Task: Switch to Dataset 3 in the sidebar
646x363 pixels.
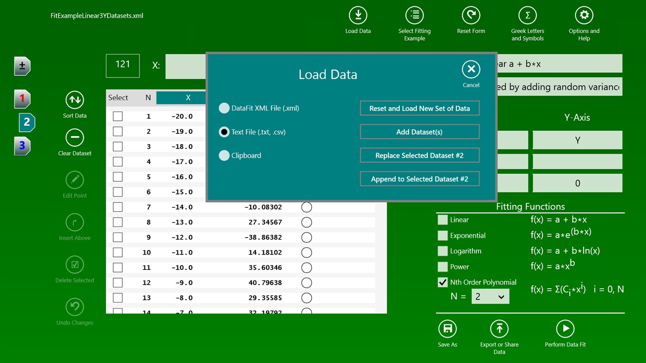Action: 21,146
